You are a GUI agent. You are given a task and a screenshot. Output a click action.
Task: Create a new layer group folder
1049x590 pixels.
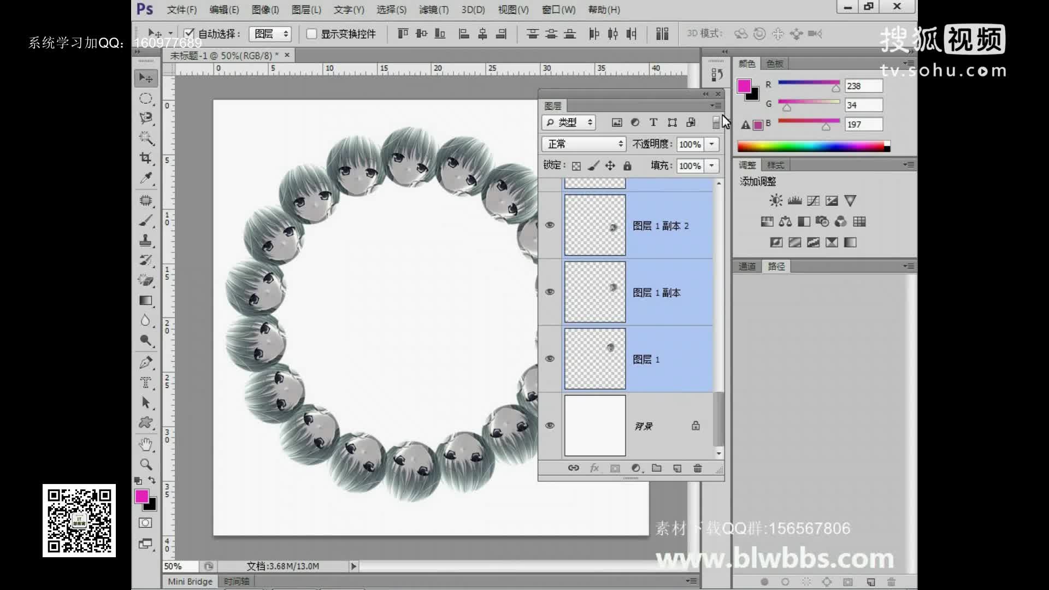657,468
